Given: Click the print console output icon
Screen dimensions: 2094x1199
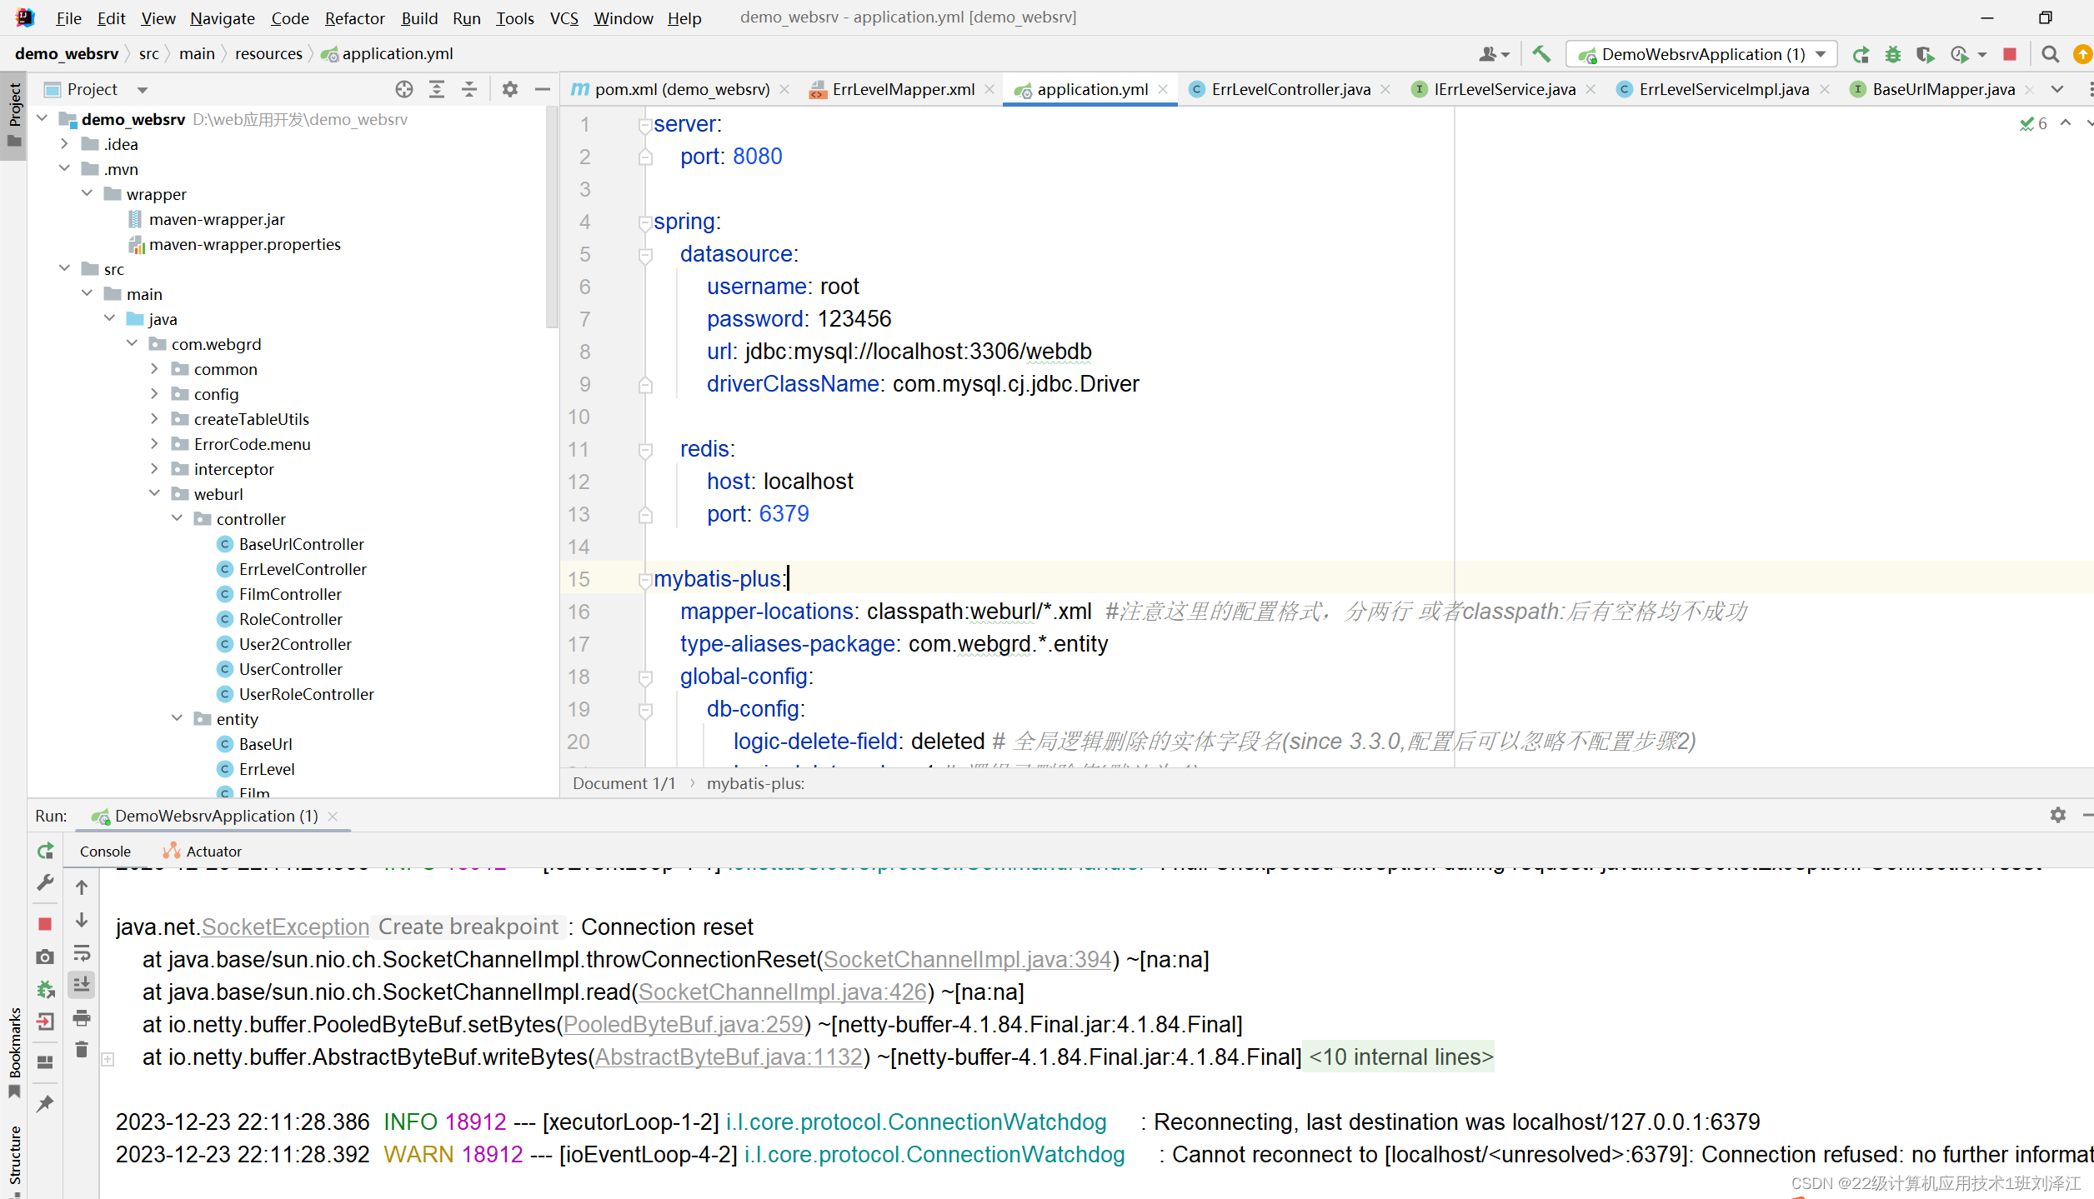Looking at the screenshot, I should [82, 1017].
